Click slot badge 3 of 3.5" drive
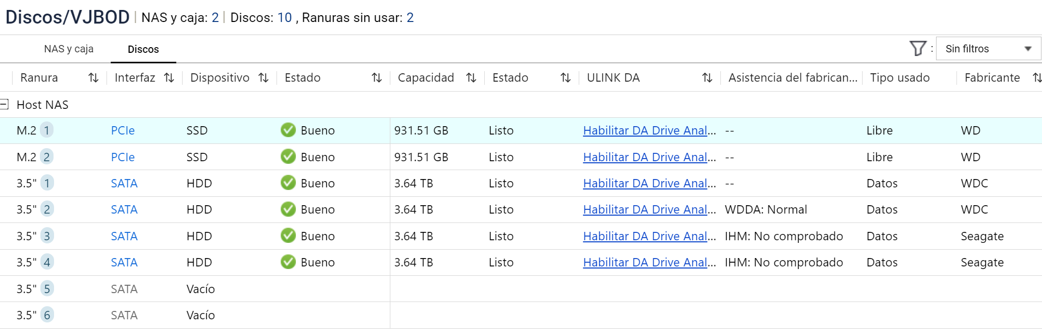This screenshot has height=335, width=1042. [47, 236]
